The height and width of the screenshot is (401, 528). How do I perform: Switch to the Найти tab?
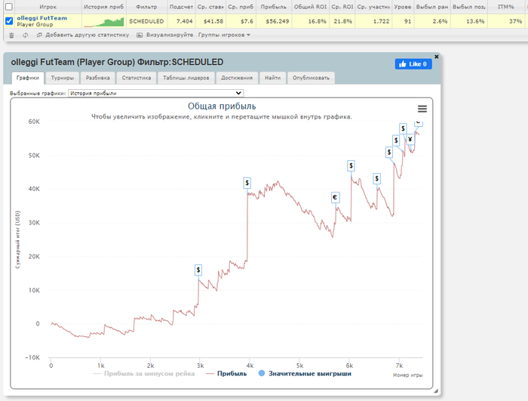coord(273,78)
